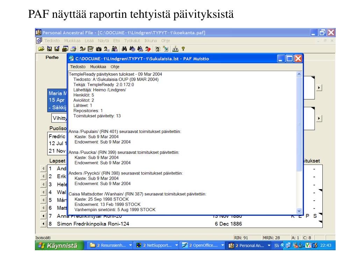Open the Personal An... taskbar group
This screenshot has height=268, width=358.
(x=249, y=245)
